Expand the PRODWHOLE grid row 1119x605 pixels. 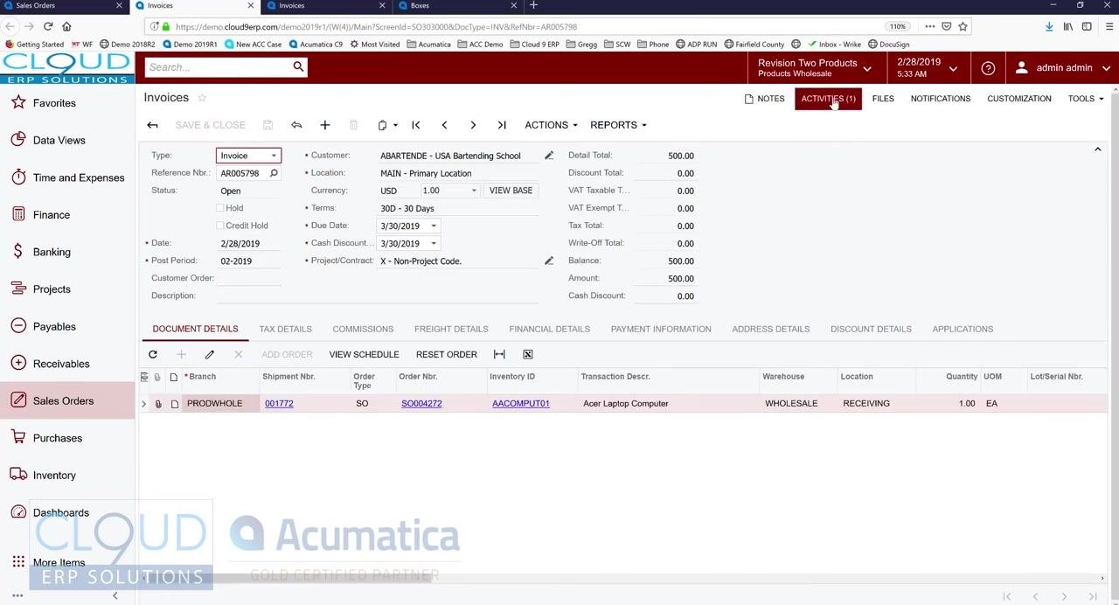point(143,404)
